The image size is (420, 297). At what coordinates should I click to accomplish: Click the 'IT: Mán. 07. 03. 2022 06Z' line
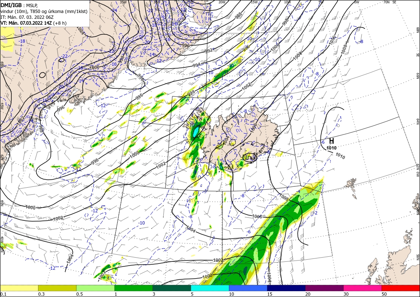26,17
